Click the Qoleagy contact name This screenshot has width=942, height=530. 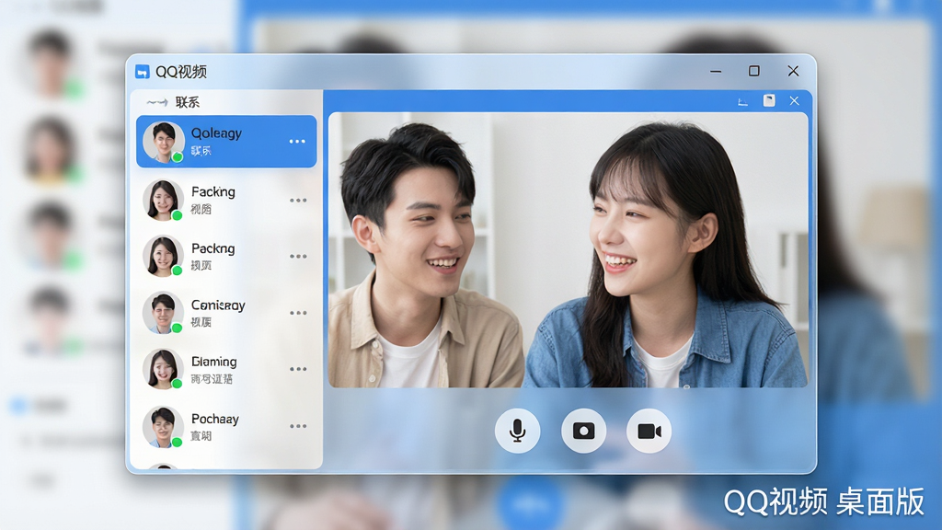pyautogui.click(x=216, y=133)
